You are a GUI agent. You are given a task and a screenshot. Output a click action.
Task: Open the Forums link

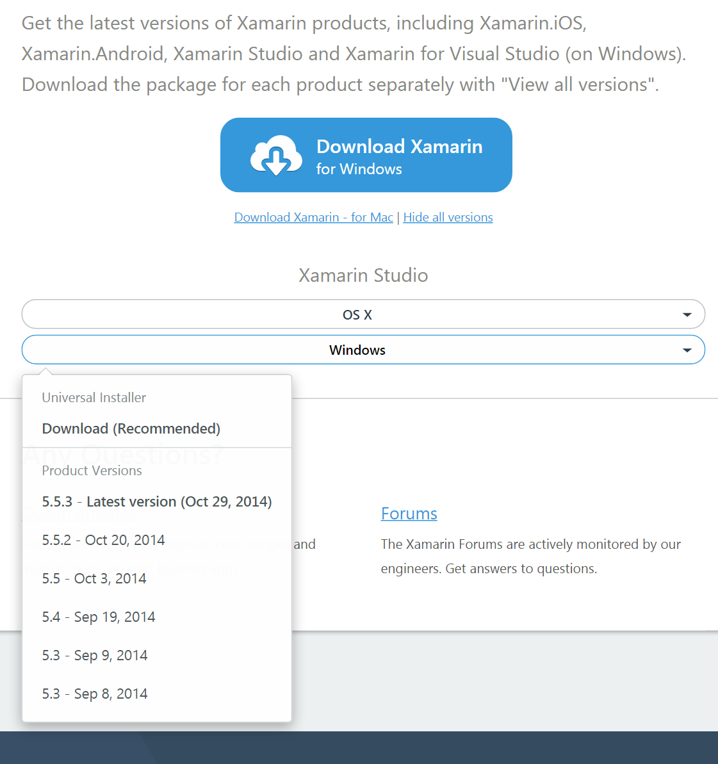409,514
